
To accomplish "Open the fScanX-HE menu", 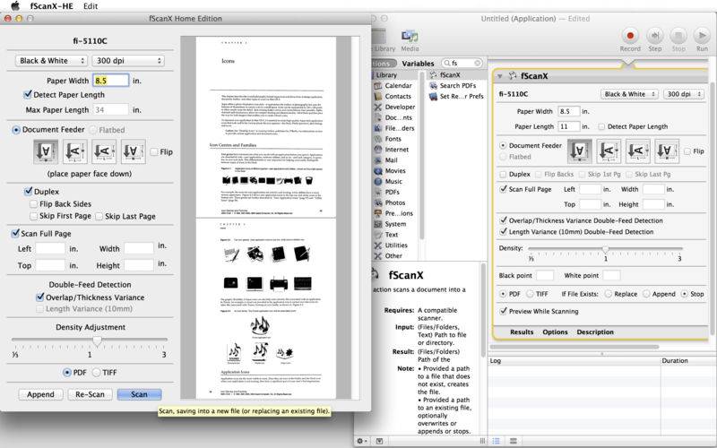I will [x=52, y=6].
